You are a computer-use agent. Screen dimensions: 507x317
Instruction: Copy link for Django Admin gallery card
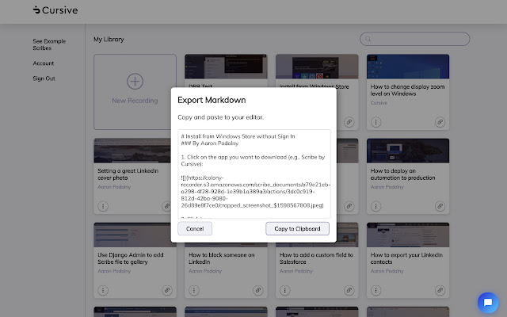point(167,291)
